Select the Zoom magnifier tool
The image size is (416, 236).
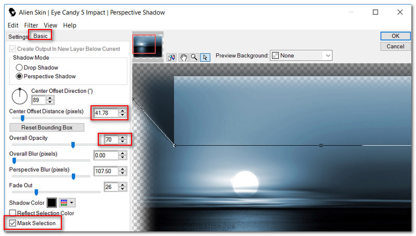pyautogui.click(x=194, y=57)
